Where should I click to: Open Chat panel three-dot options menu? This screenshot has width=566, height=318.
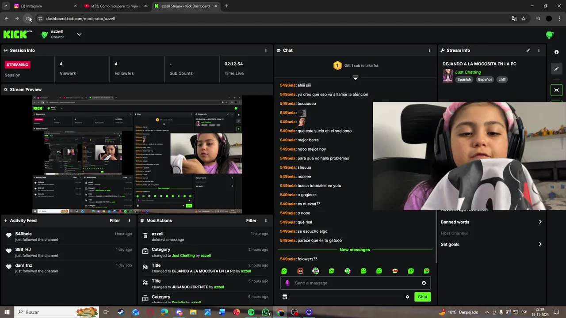429,50
